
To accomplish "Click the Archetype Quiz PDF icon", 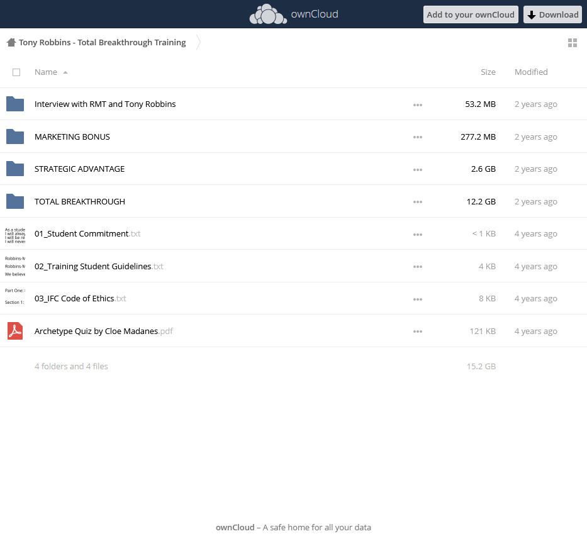I will [x=15, y=331].
